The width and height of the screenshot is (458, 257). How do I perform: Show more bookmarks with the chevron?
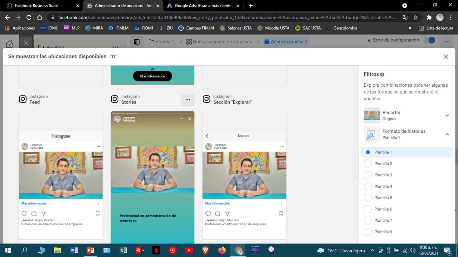pos(410,28)
